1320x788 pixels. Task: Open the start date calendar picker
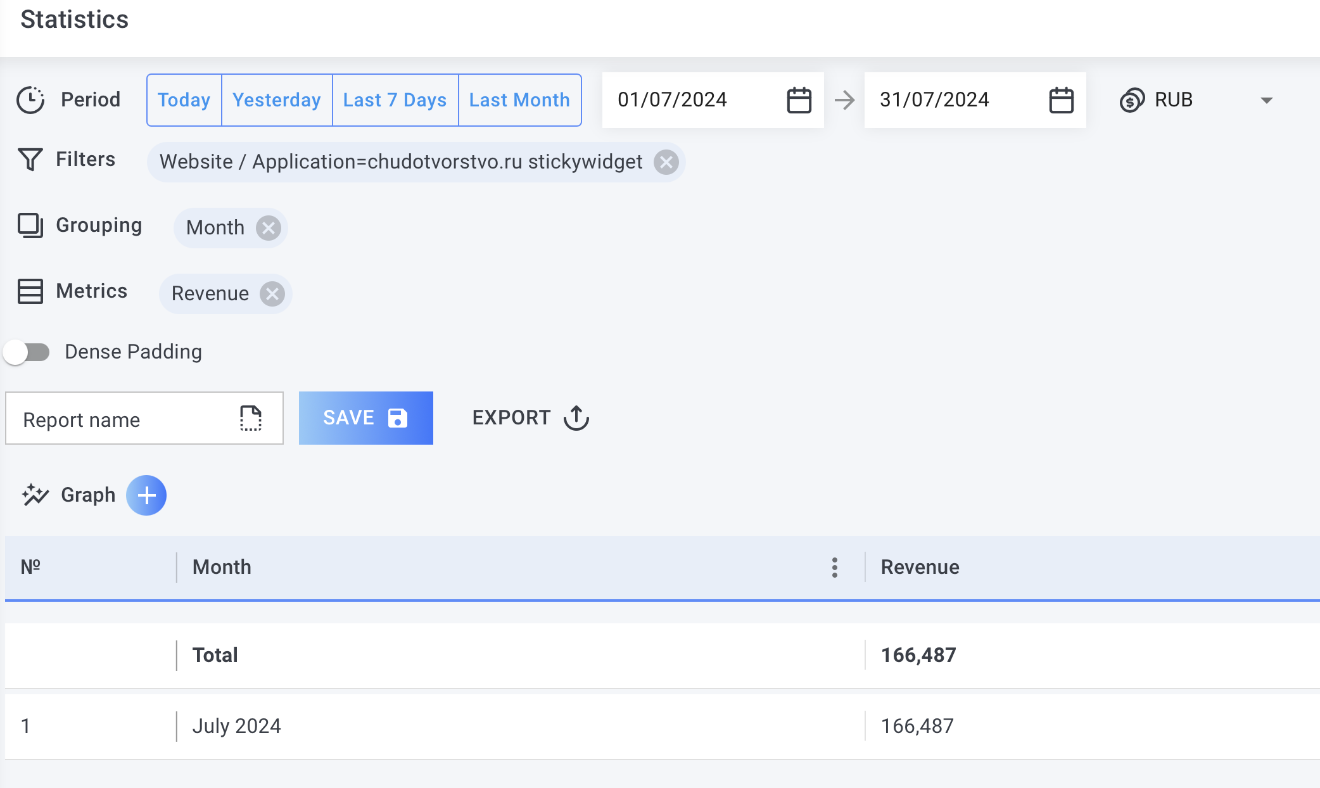click(799, 100)
